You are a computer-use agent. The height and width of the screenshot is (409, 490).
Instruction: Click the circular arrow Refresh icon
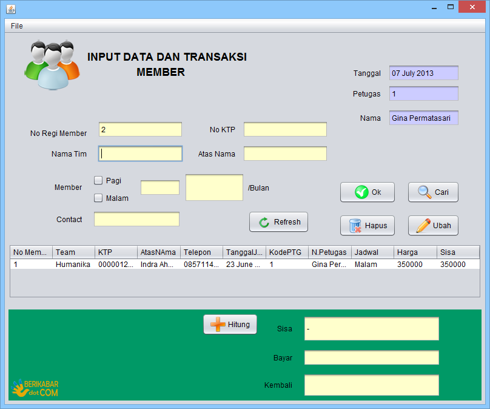(x=264, y=221)
